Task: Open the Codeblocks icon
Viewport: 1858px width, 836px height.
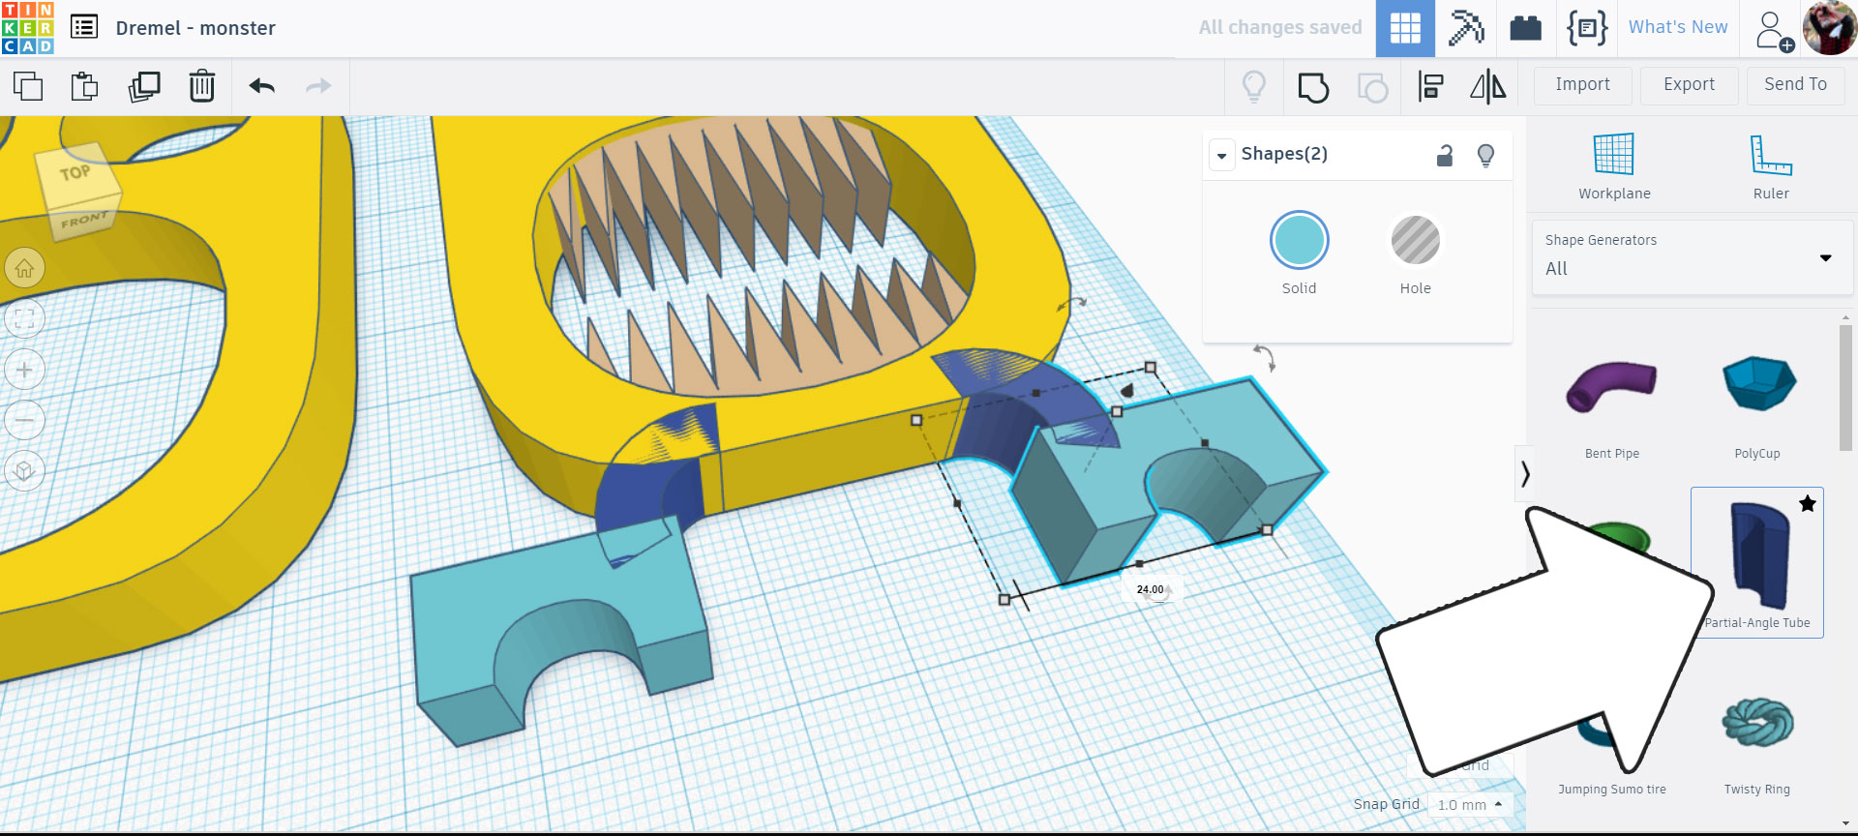Action: click(x=1587, y=28)
